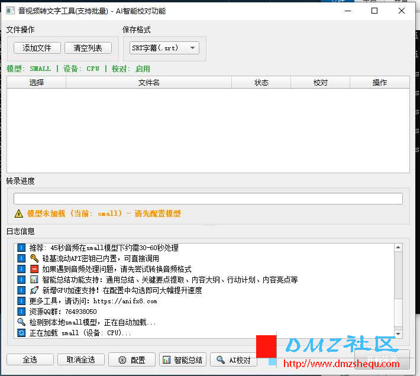Image resolution: width=420 pixels, height=376 pixels.
Task: Click the key icon in the API log line
Action: coord(34,258)
